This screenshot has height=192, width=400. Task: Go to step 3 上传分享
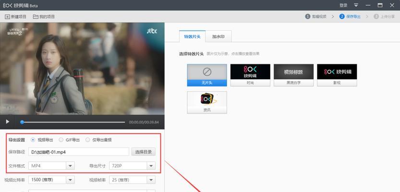[384, 17]
